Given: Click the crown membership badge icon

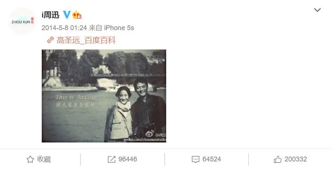Looking at the screenshot, I should (x=77, y=15).
